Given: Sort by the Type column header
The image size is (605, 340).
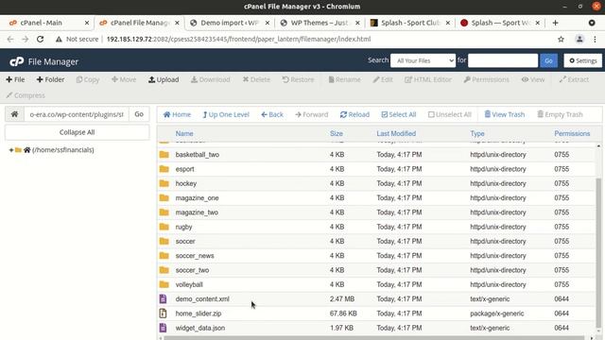Looking at the screenshot, I should pyautogui.click(x=476, y=133).
